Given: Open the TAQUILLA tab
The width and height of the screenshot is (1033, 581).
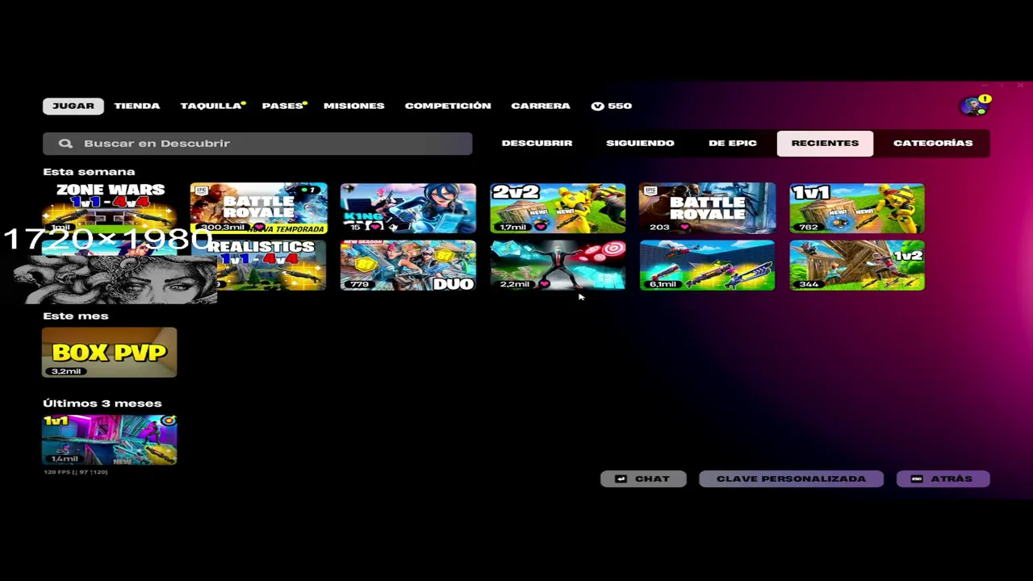Looking at the screenshot, I should (211, 106).
